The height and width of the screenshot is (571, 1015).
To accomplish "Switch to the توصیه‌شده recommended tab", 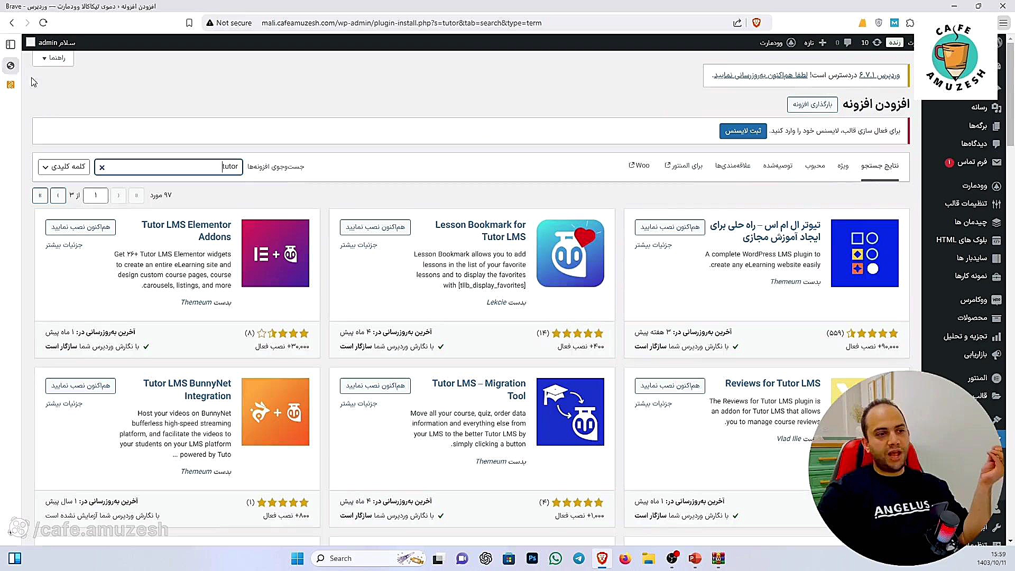I will [x=778, y=166].
